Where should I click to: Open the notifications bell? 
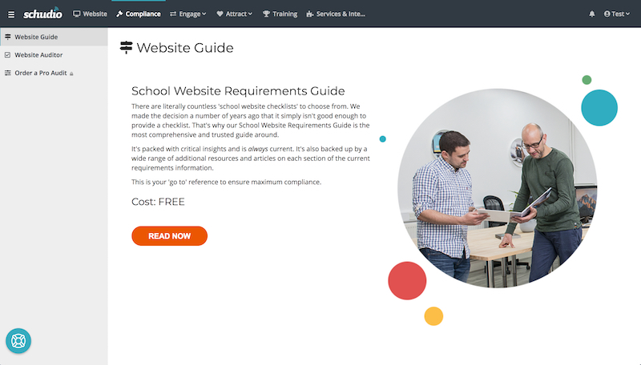click(592, 14)
